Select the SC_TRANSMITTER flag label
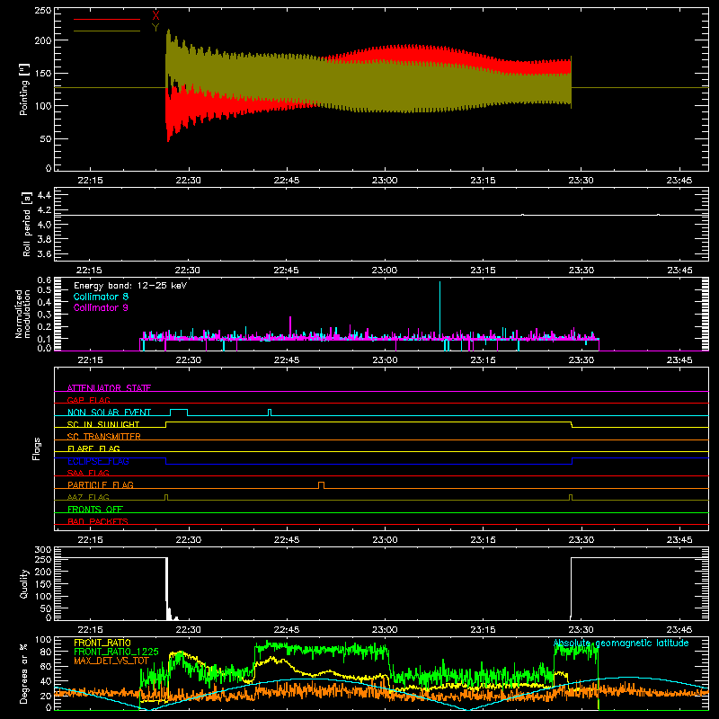The image size is (719, 719). 104,437
